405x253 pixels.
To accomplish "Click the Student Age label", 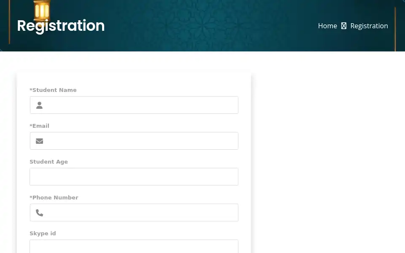I will [x=49, y=162].
